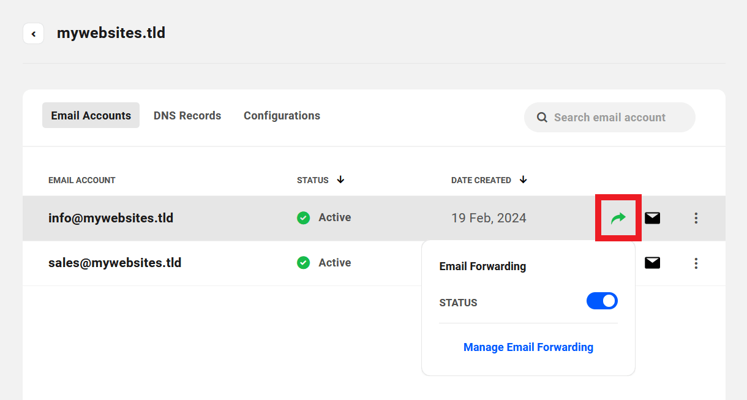This screenshot has width=747, height=400.
Task: Click the Manage Email Forwarding link
Action: point(528,347)
